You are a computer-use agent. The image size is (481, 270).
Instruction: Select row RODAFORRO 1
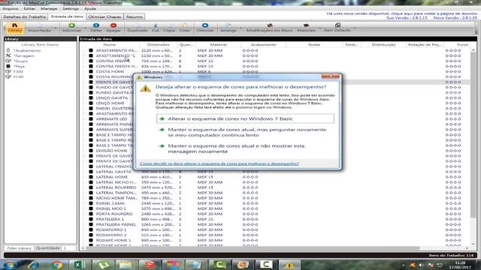point(274,229)
